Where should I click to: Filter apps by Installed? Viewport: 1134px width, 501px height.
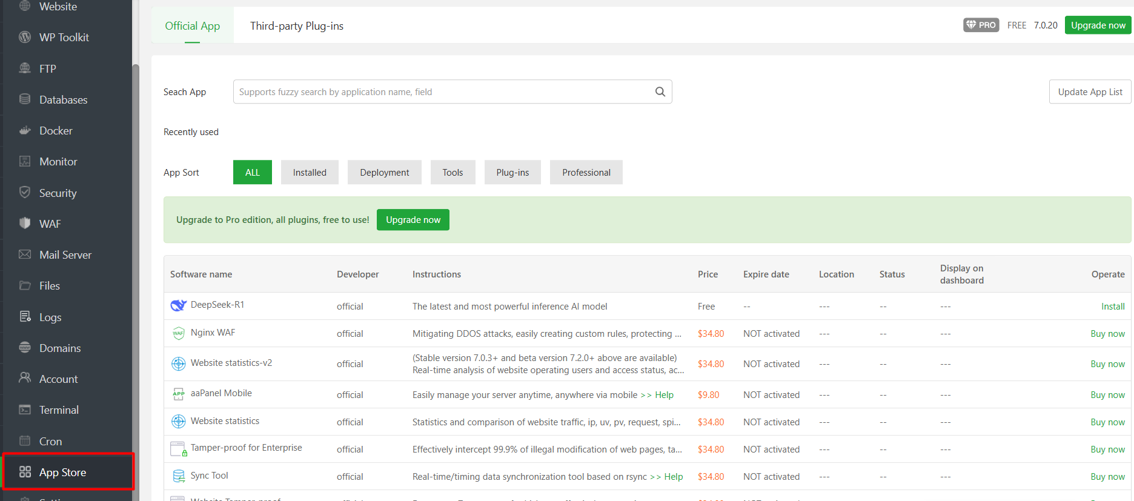pyautogui.click(x=310, y=172)
